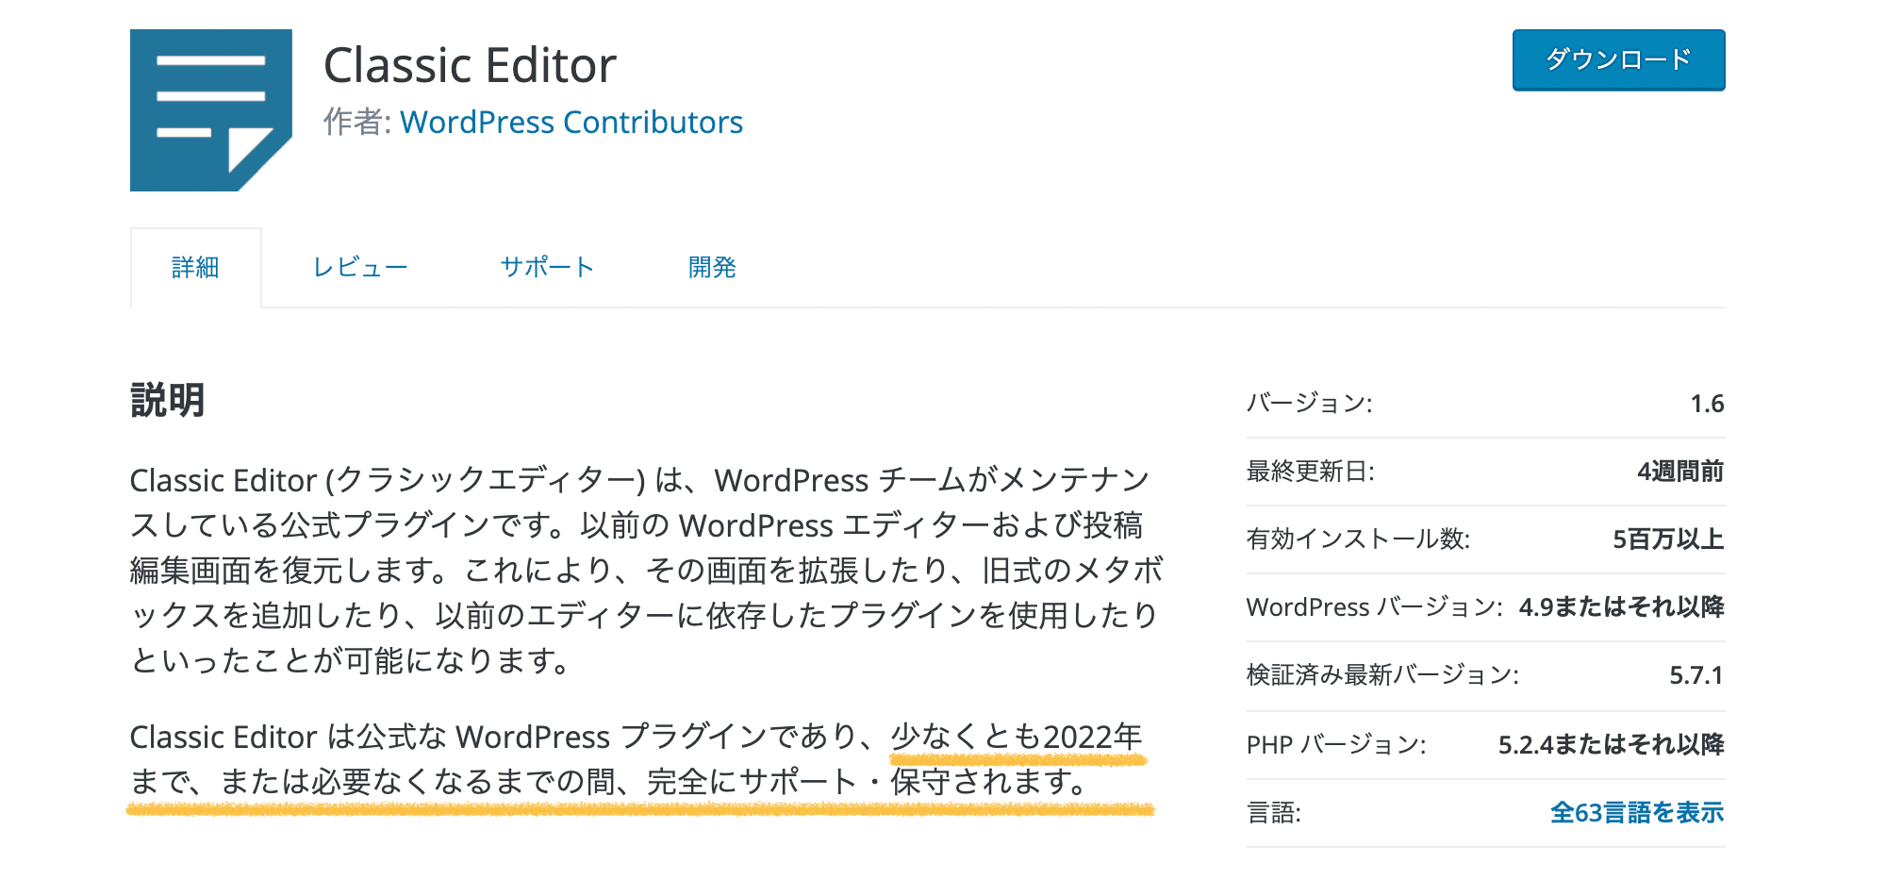Click the PHP バージョン value 5.2.4またはそれ以降
This screenshot has width=1886, height=896.
tap(1611, 745)
